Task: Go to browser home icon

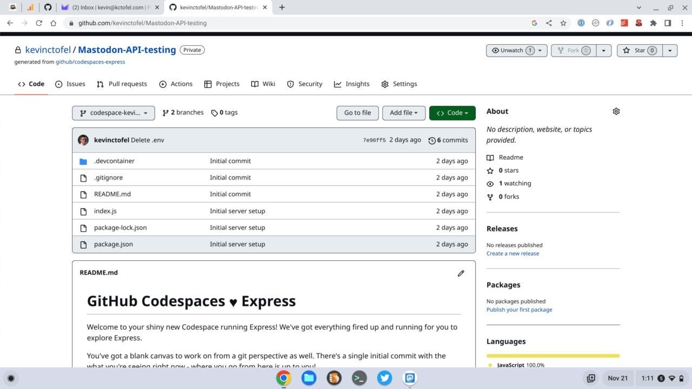Action: 53,23
